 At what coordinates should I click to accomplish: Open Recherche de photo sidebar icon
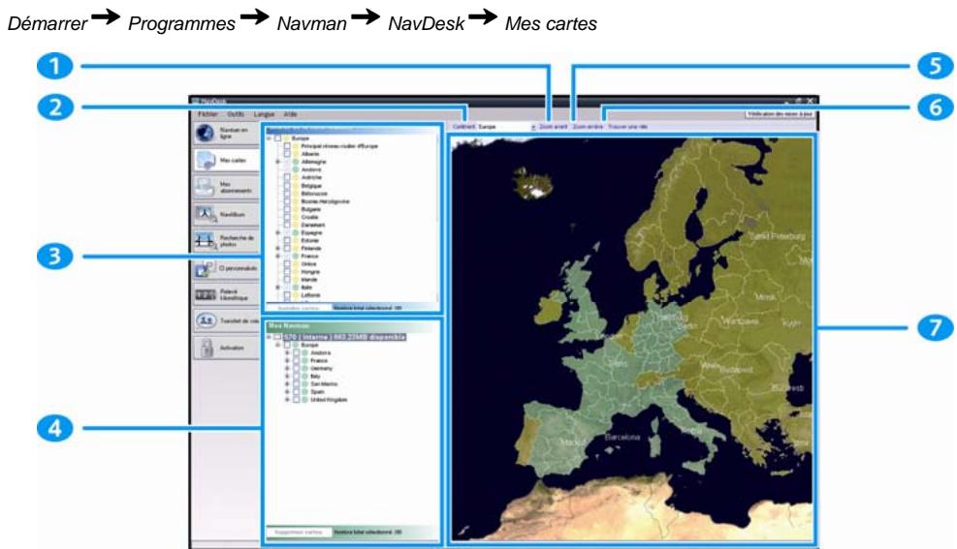206,241
